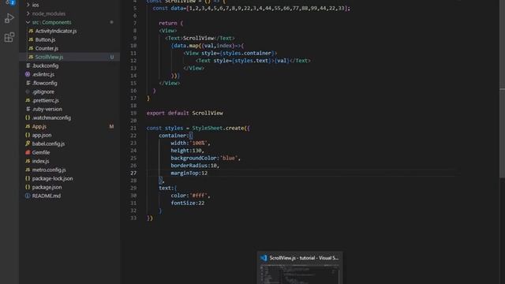Image resolution: width=505 pixels, height=284 pixels.
Task: Click the 'export default ScrollView' line
Action: click(x=185, y=113)
